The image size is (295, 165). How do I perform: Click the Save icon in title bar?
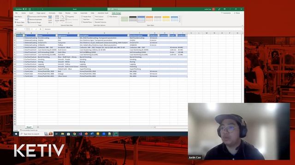coord(29,9)
